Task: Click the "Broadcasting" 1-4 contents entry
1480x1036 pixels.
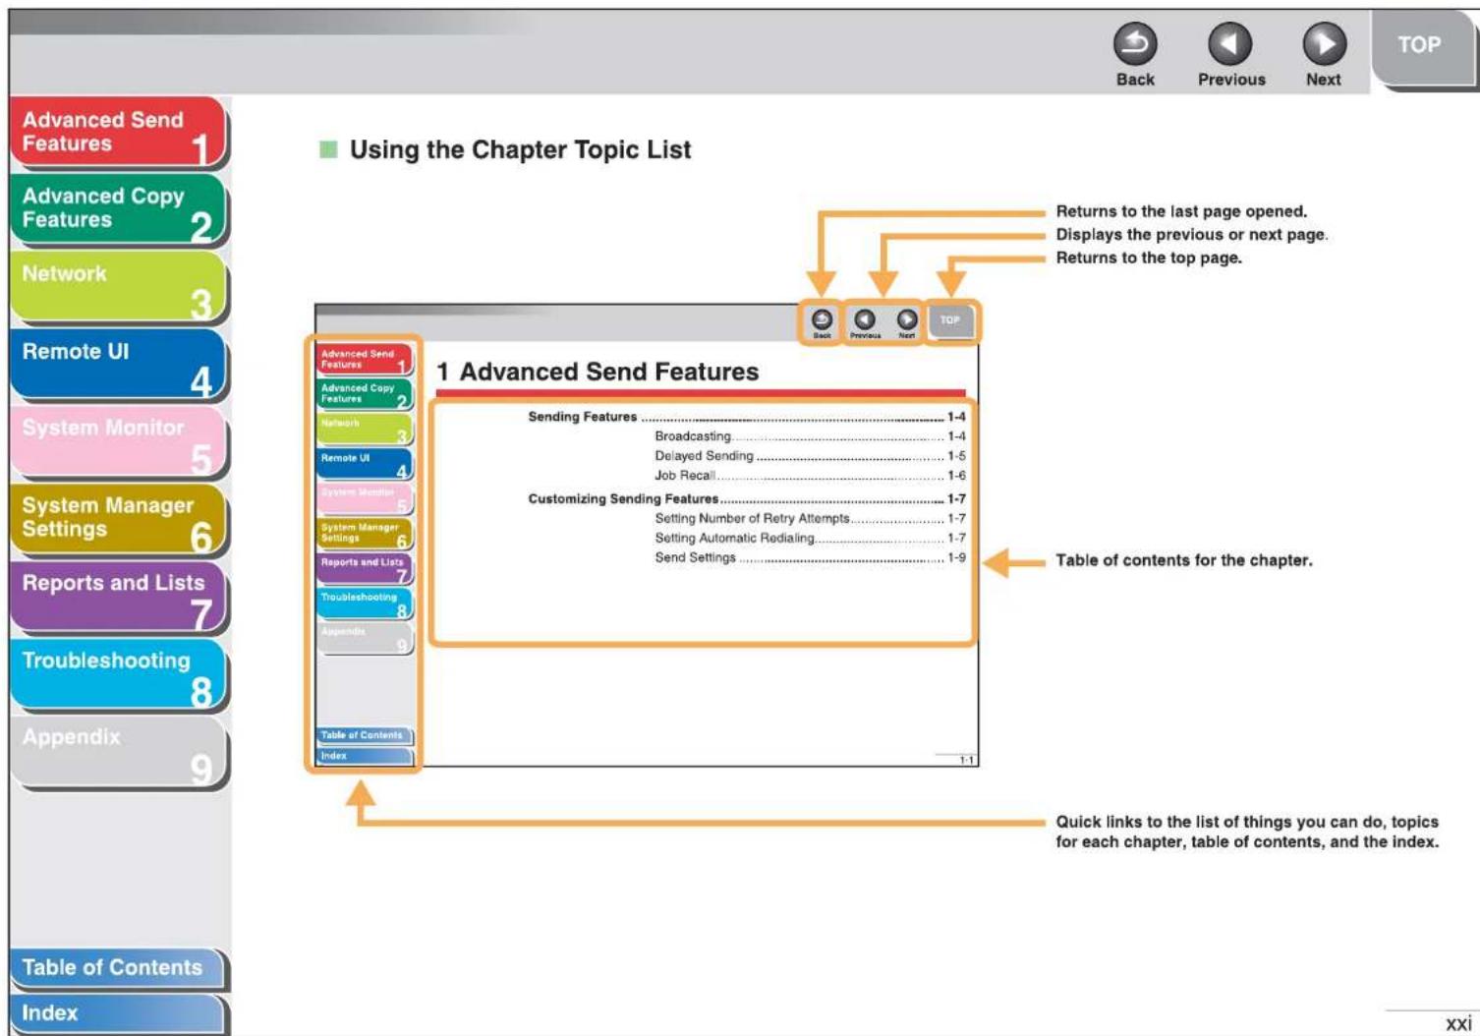Action: pos(810,436)
